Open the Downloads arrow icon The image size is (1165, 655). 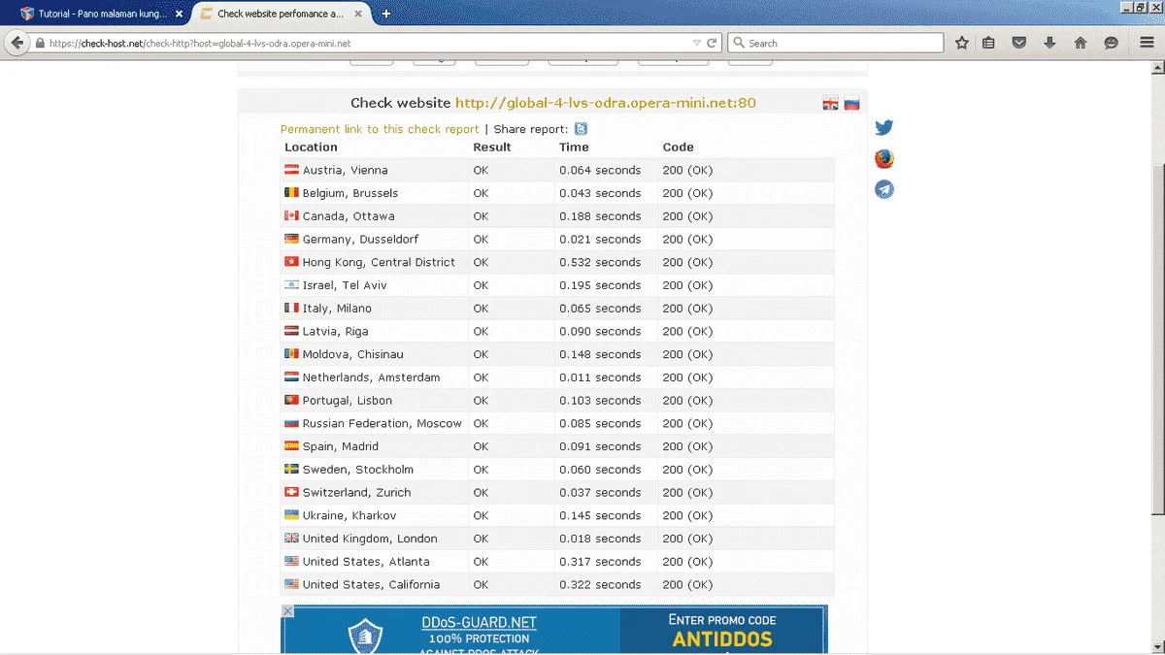click(x=1049, y=43)
